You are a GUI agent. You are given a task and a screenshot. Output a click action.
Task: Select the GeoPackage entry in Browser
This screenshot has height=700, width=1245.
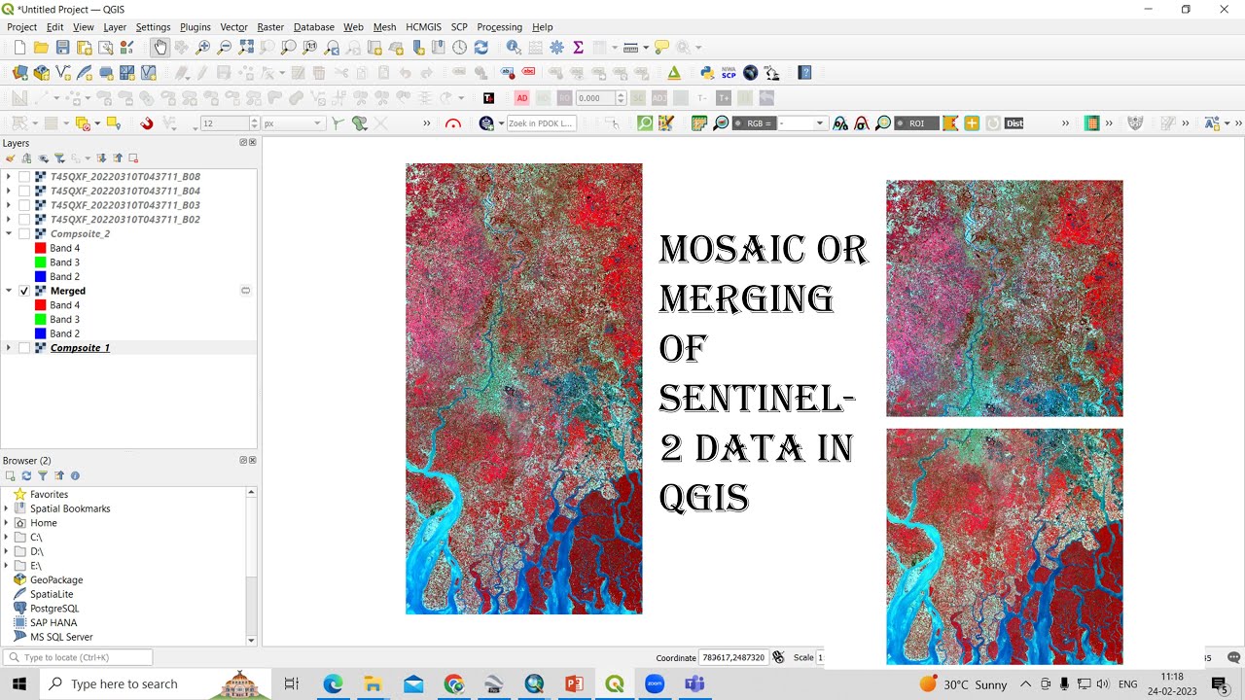(56, 580)
